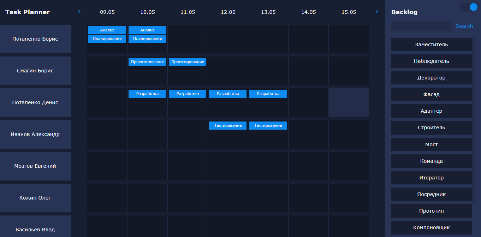Click the 13.05 date header
Viewport: 481px width, 237px height.
pos(268,12)
